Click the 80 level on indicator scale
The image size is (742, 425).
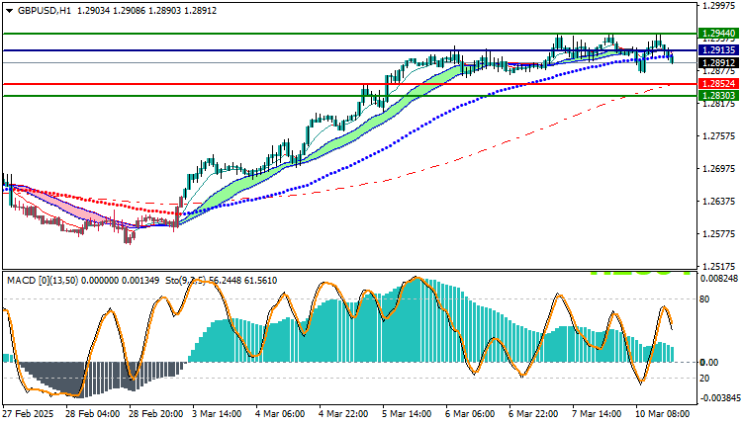click(704, 299)
